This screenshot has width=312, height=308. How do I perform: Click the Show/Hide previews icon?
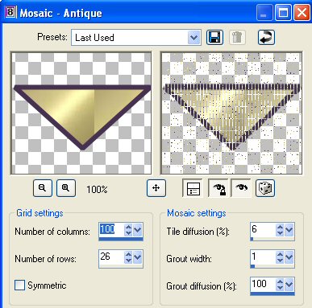[193, 188]
